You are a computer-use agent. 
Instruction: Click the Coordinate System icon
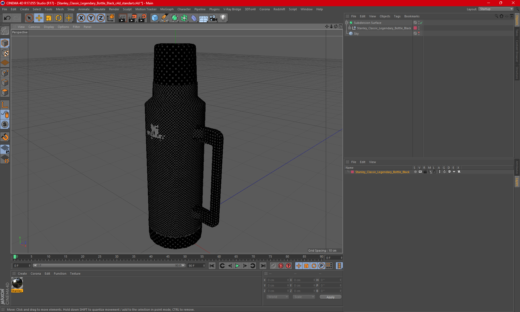[110, 18]
